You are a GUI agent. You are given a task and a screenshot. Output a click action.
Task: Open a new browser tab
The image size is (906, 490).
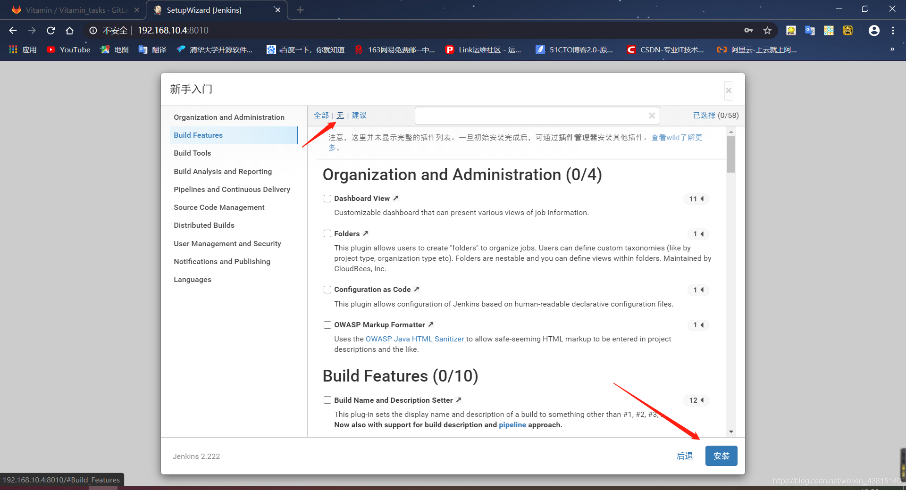(x=300, y=10)
